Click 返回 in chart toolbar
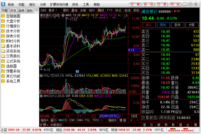The height and width of the screenshot is (134, 201). (x=136, y=10)
